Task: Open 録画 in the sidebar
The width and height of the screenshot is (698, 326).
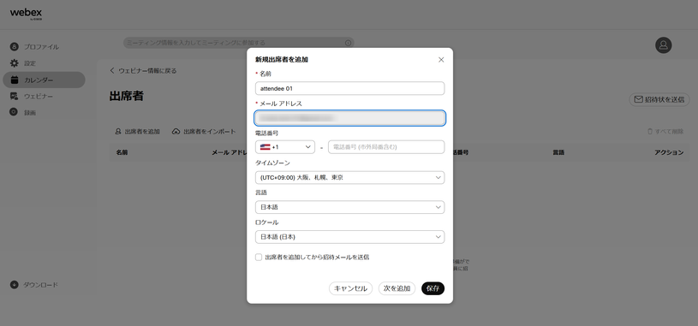Action: pyautogui.click(x=30, y=113)
